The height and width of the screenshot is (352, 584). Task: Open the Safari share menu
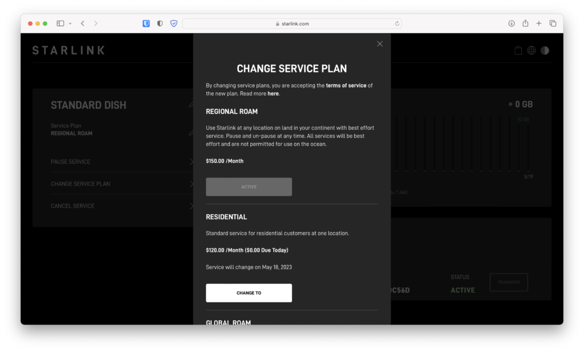tap(525, 23)
